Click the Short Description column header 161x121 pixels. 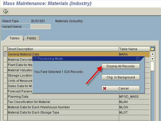click(63, 49)
